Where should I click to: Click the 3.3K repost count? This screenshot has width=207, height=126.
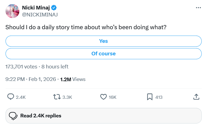[67, 97]
